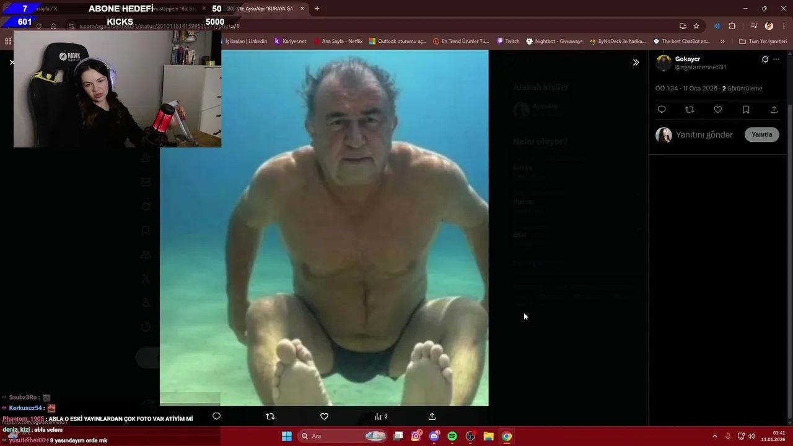Open Task View in the taskbar
The image size is (793, 446).
coord(398,436)
